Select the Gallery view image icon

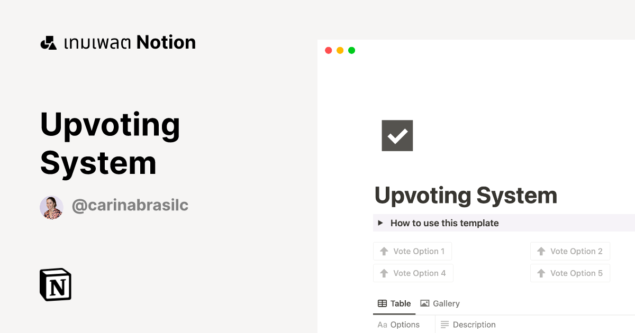pyautogui.click(x=424, y=303)
